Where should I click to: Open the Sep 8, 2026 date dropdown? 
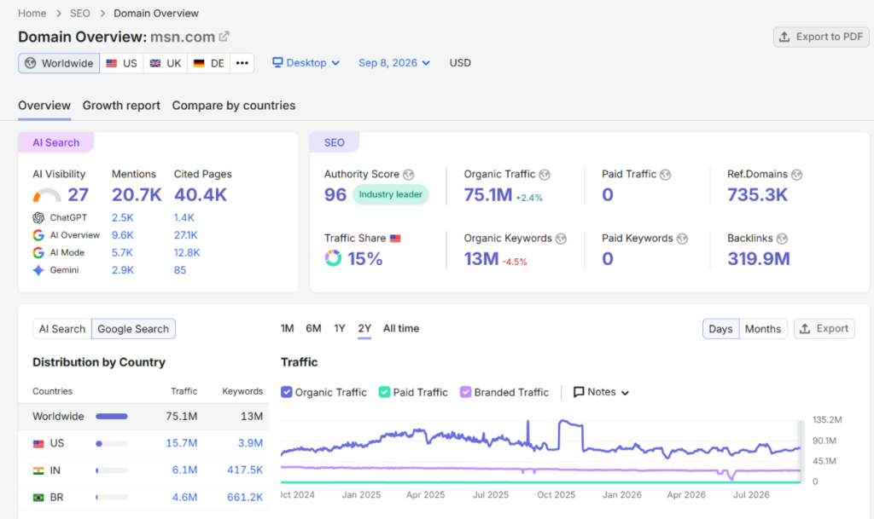tap(394, 63)
